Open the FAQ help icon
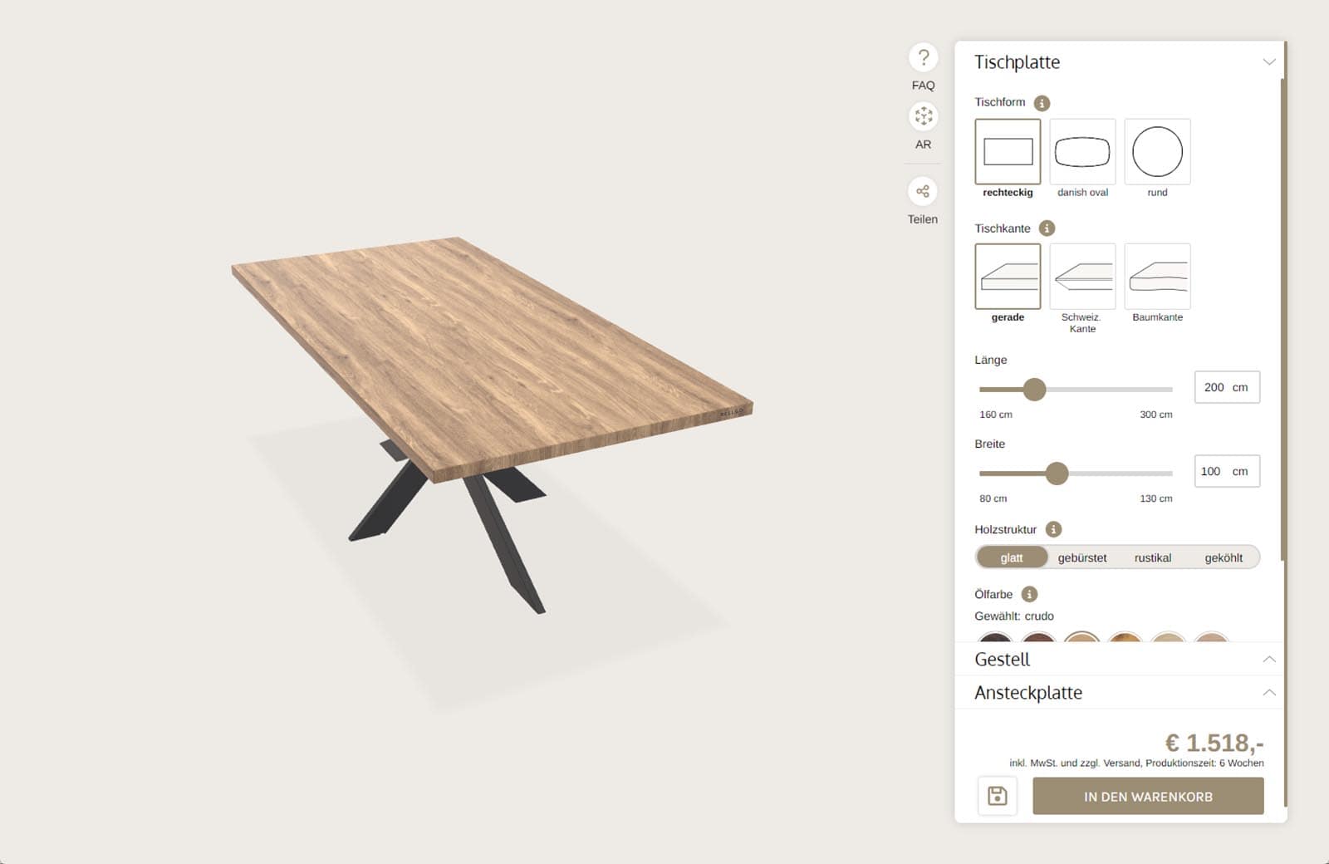 click(x=923, y=58)
